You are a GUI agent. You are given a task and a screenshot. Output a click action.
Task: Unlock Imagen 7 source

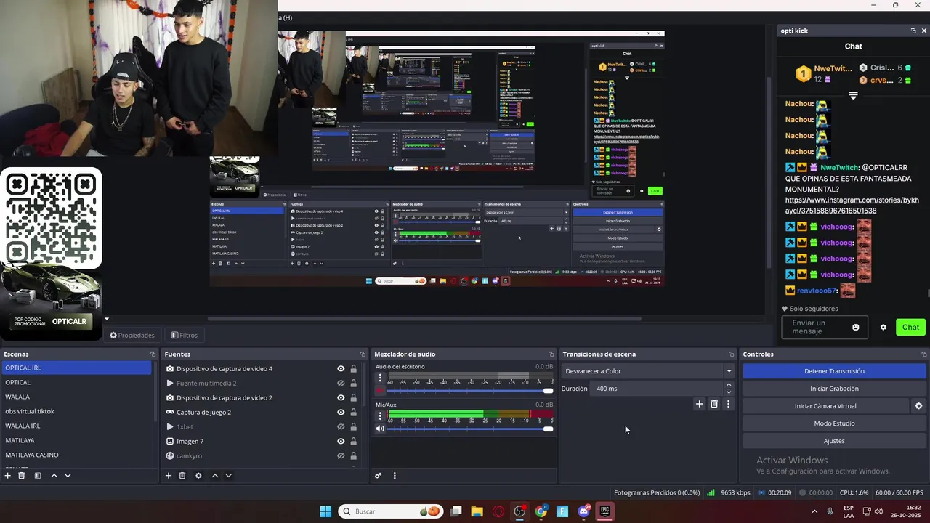(354, 442)
